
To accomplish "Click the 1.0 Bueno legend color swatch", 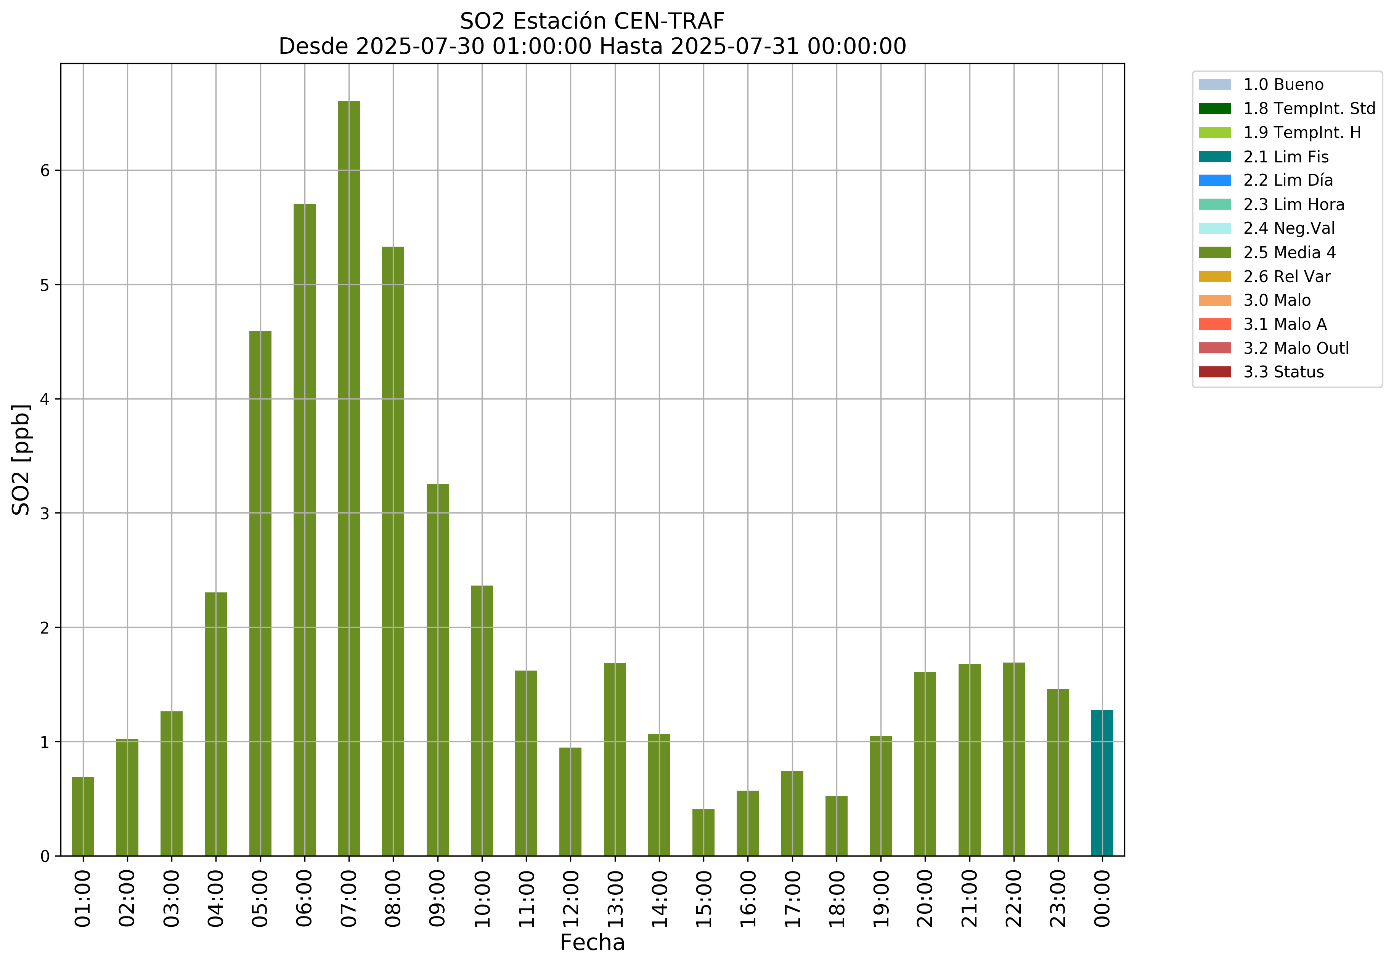I will [x=1214, y=84].
